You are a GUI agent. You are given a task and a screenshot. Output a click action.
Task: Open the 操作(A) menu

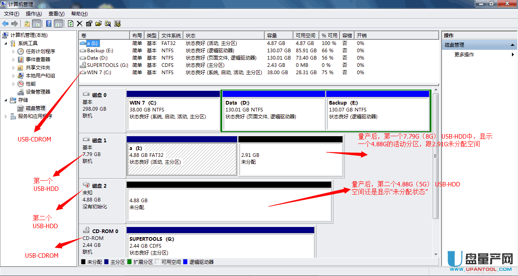click(34, 14)
